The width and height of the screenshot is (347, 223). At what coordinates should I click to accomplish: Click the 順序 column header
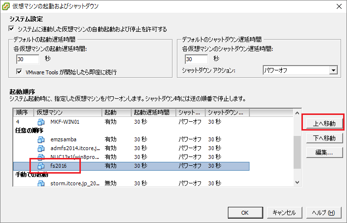click(x=23, y=112)
